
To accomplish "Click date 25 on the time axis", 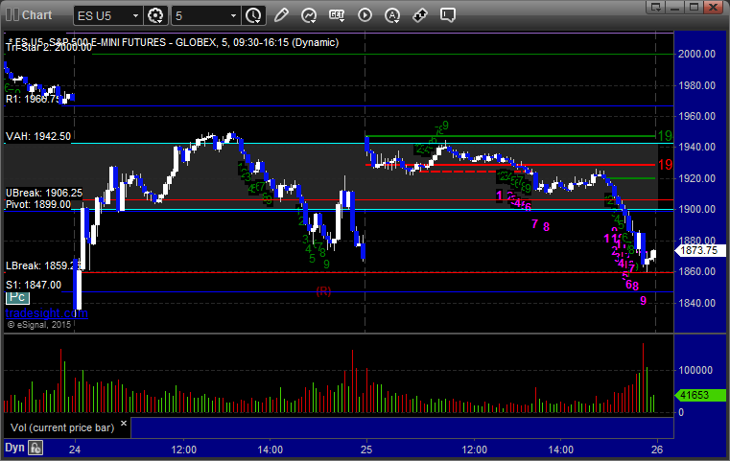I will click(366, 449).
